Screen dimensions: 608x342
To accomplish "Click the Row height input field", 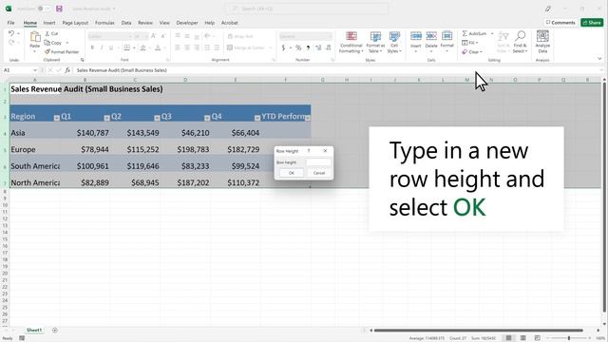I will [x=318, y=162].
